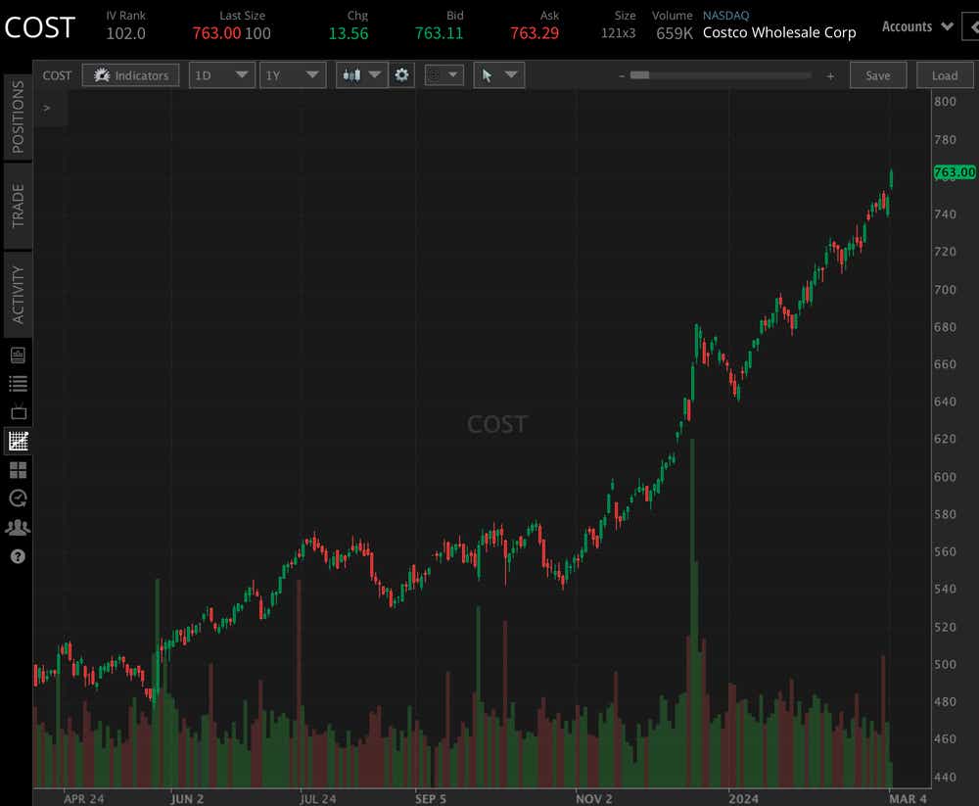The height and width of the screenshot is (806, 979).
Task: Open the grid dashboard icon in sidebar
Action: (18, 469)
